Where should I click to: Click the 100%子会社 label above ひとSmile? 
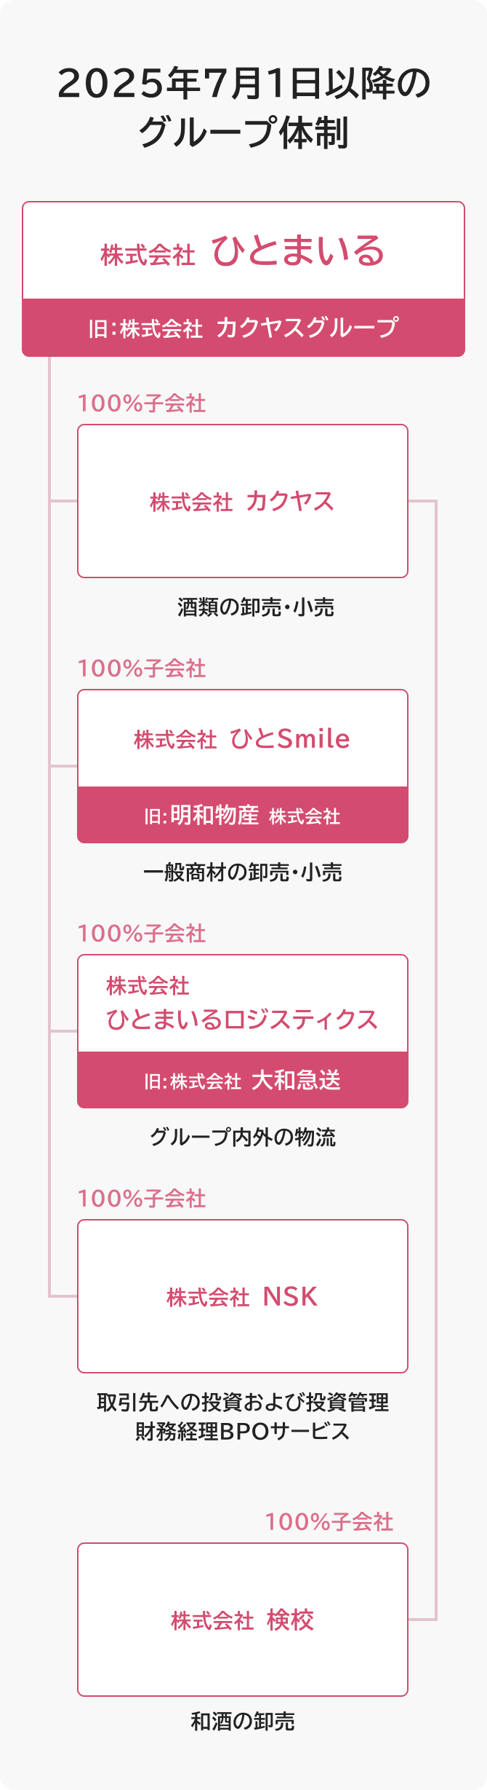coord(142,669)
